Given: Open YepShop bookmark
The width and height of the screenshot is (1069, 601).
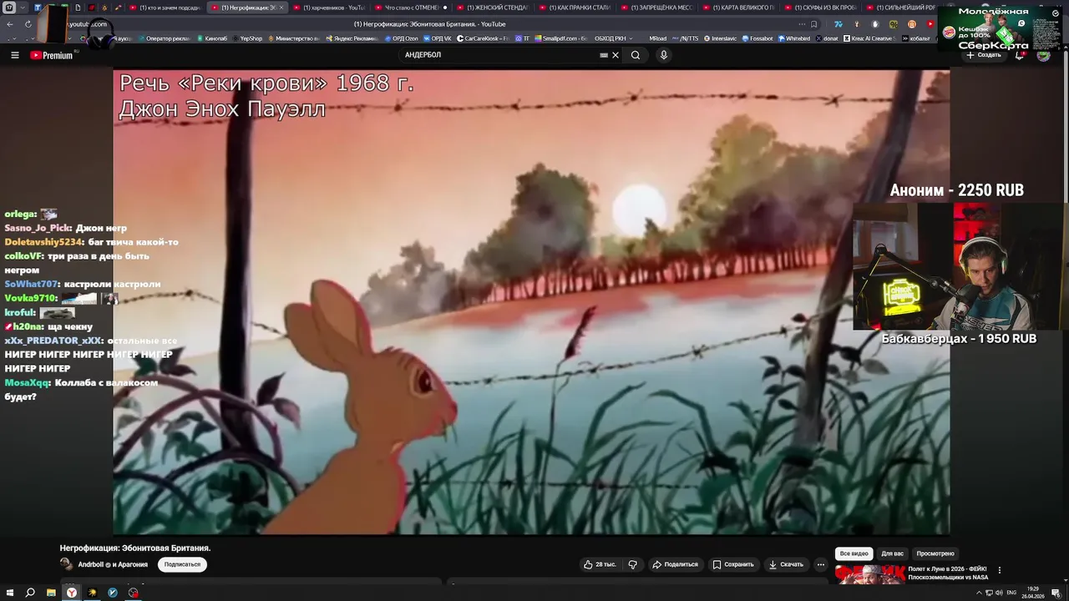Looking at the screenshot, I should click(246, 38).
